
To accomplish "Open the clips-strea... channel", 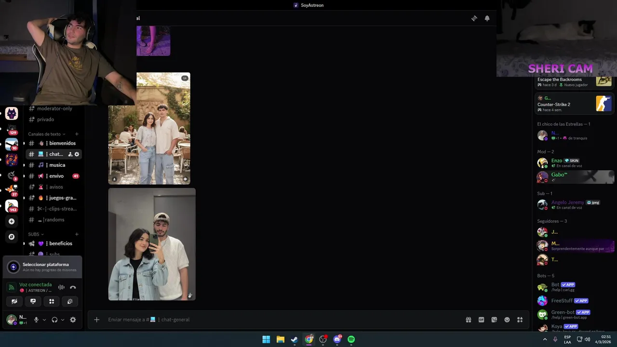I will click(53, 209).
